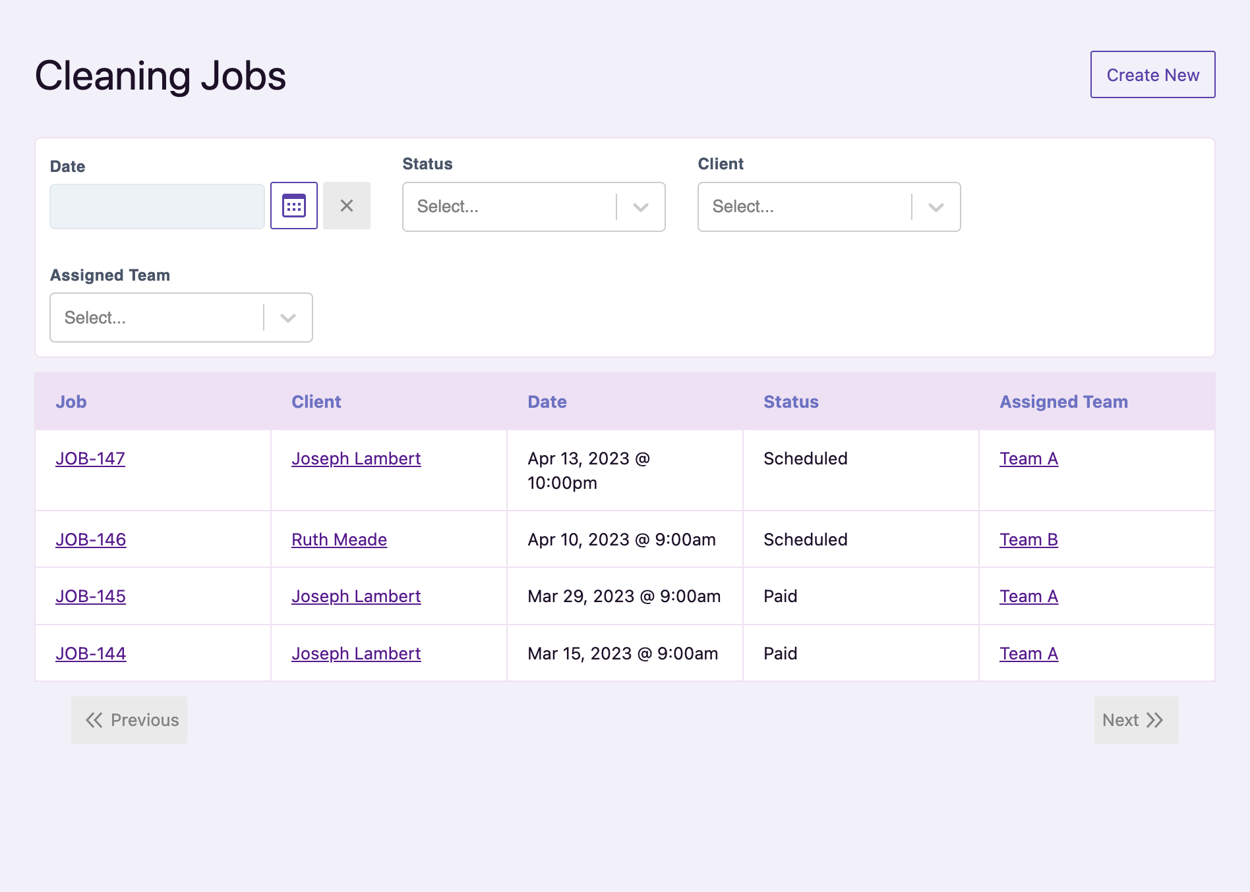The image size is (1250, 892).
Task: Click the Job column header
Action: pos(71,401)
